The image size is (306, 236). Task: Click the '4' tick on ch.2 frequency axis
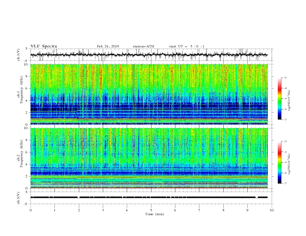click(27, 164)
